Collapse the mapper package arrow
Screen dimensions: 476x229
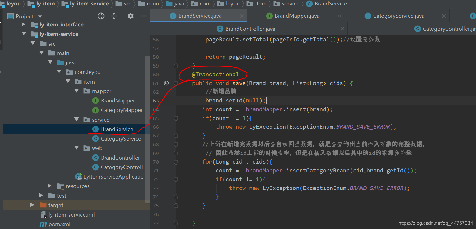pyautogui.click(x=77, y=91)
